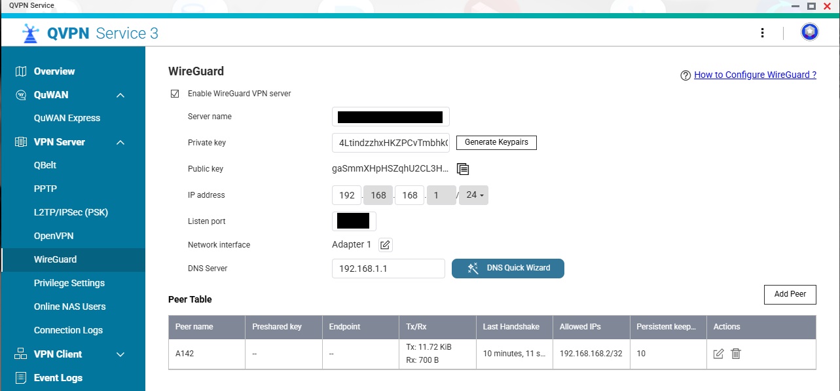Open How to Configure WireGuard link

[x=755, y=75]
